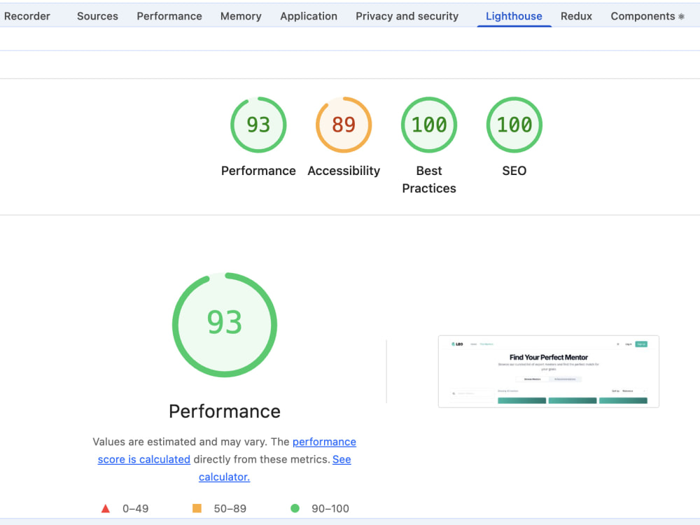
Task: Open the Components tab
Action: 643,16
